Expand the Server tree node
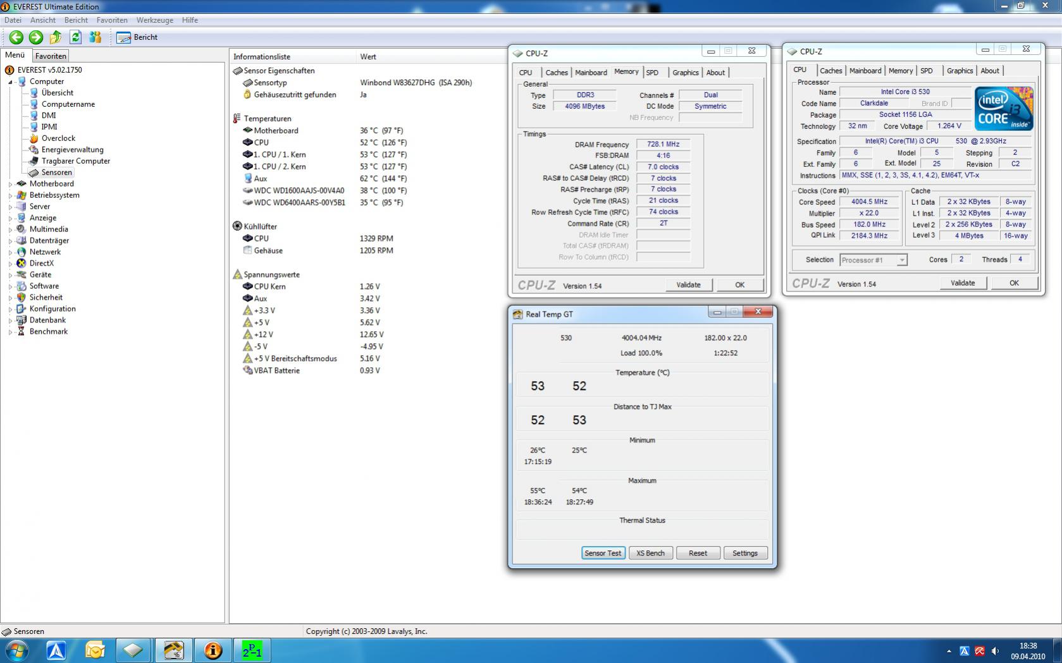The height and width of the screenshot is (663, 1062). pos(10,207)
